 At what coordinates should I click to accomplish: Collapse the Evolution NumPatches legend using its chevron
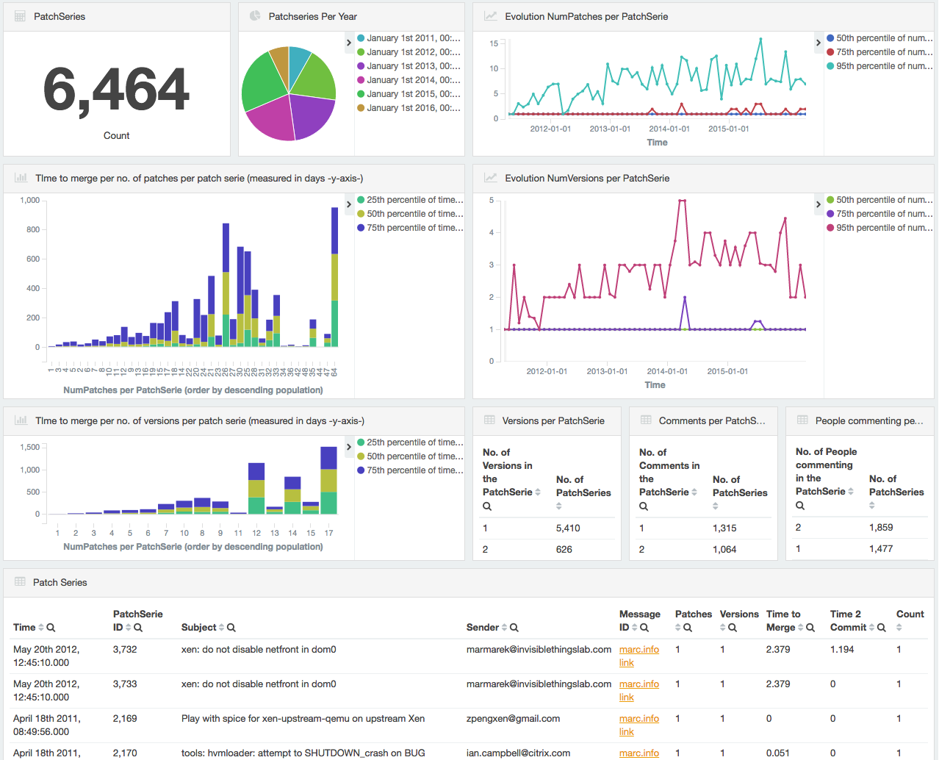(819, 43)
